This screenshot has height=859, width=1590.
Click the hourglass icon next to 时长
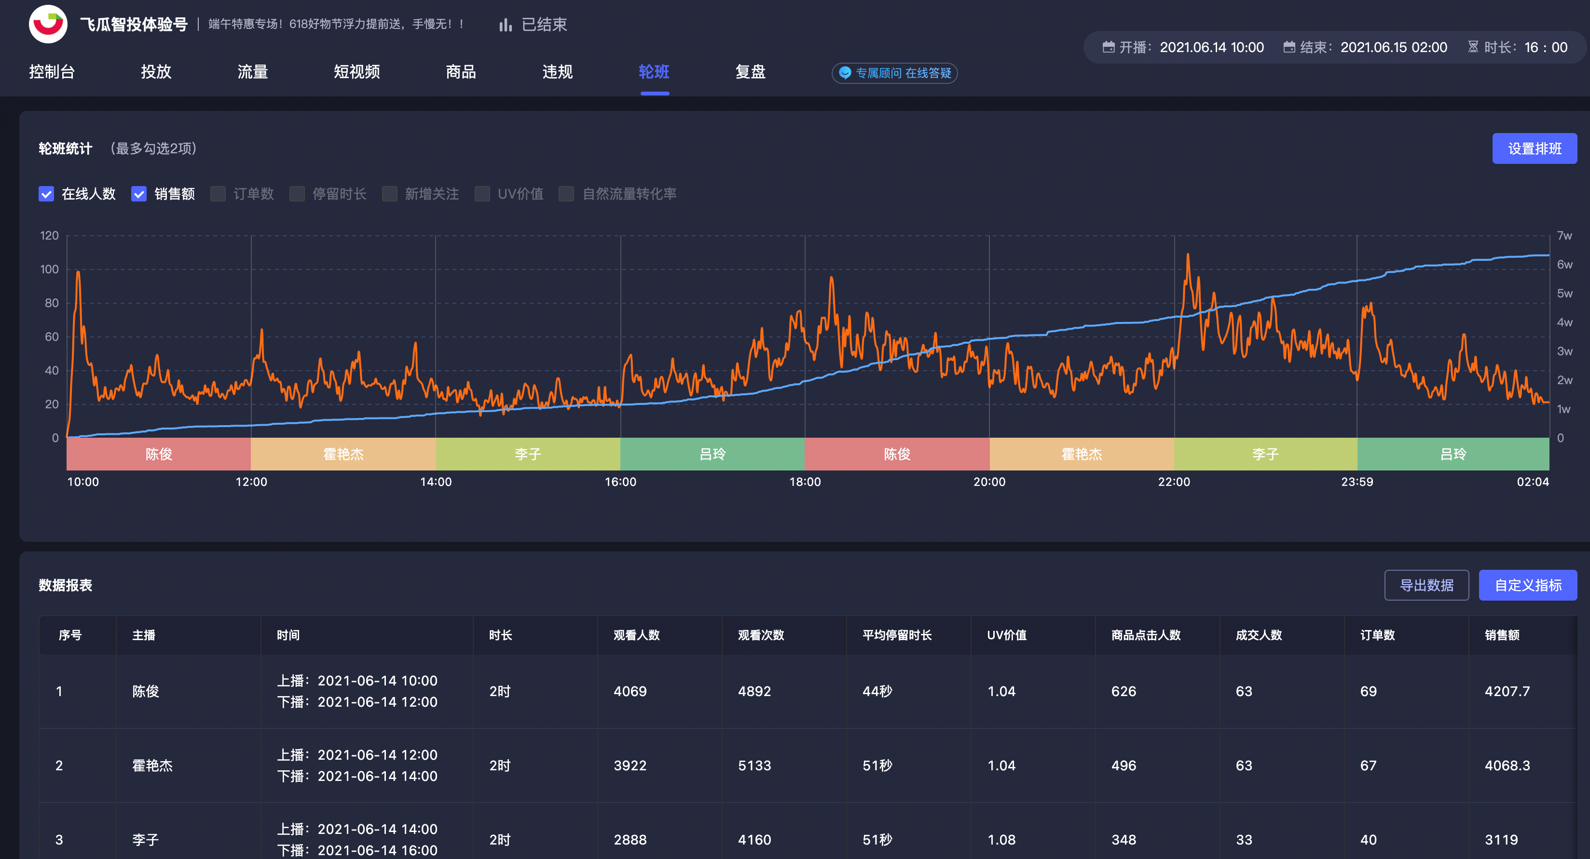tap(1473, 47)
